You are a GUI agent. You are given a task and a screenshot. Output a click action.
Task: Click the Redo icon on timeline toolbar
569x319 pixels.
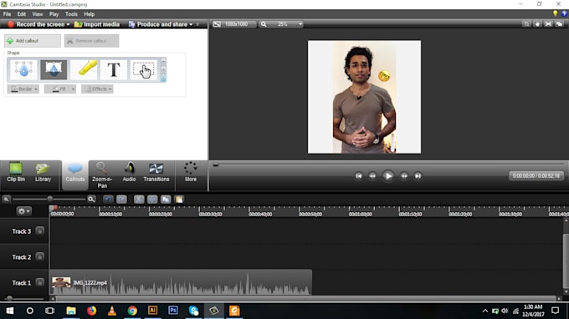(121, 199)
